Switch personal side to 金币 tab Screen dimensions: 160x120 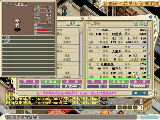(x=140, y=82)
